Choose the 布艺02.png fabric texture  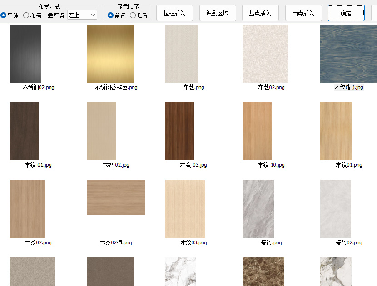[265, 54]
